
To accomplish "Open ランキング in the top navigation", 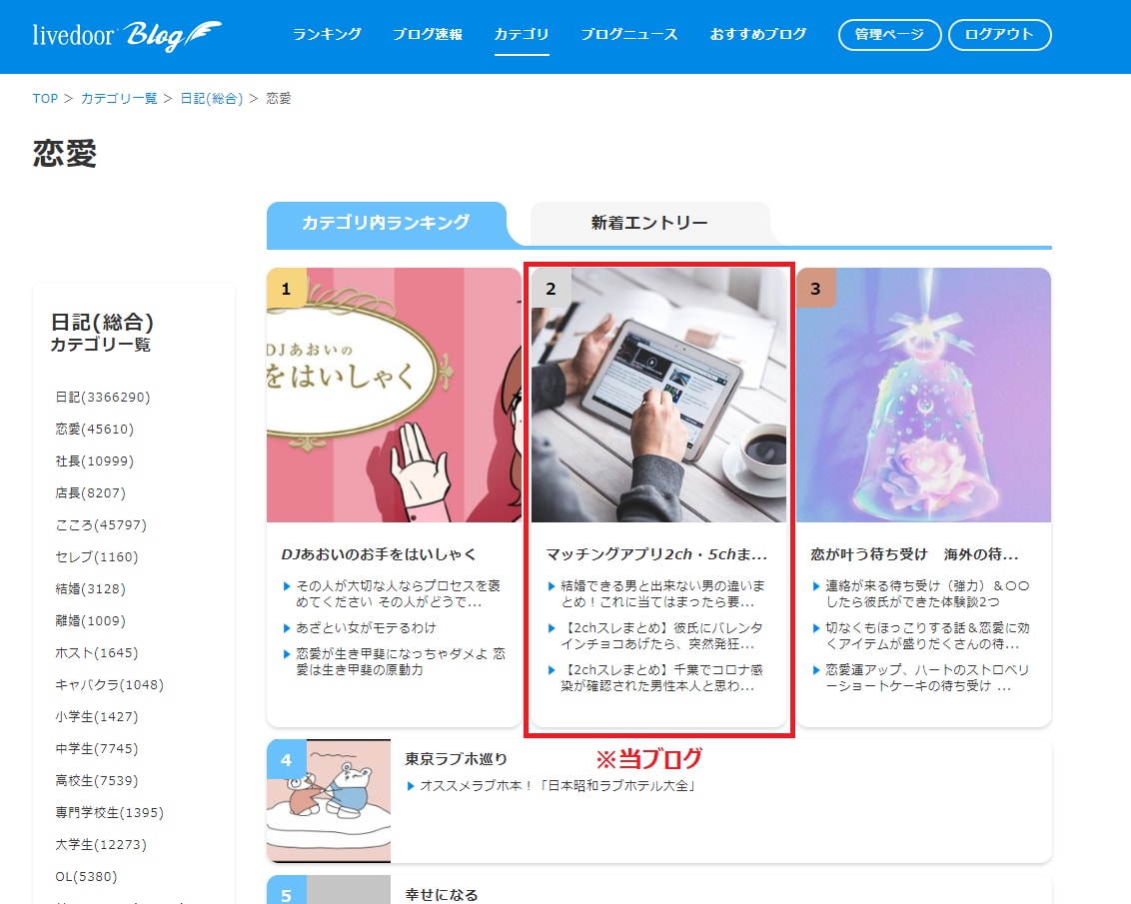I will pyautogui.click(x=327, y=34).
